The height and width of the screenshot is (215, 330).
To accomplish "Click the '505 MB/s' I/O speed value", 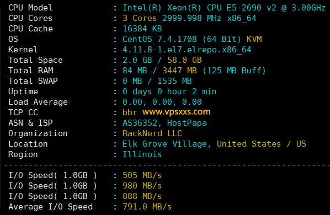I will tap(142, 175).
